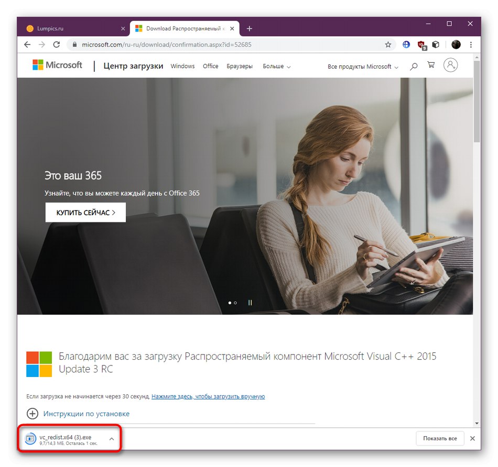Open the Windows menu item
The height and width of the screenshot is (467, 498).
point(182,66)
